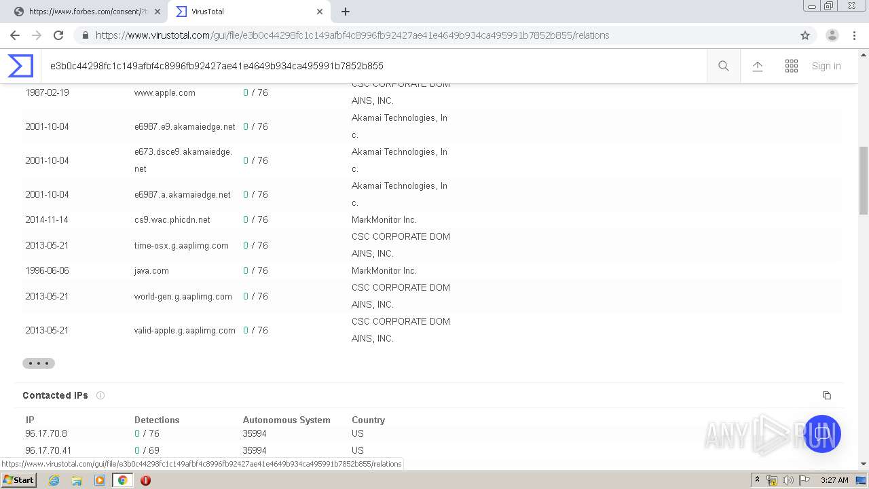
Task: Open the apps grid icon
Action: pos(792,66)
